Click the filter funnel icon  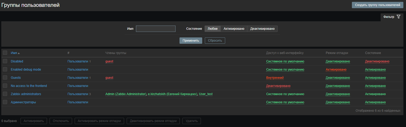[x=399, y=17]
